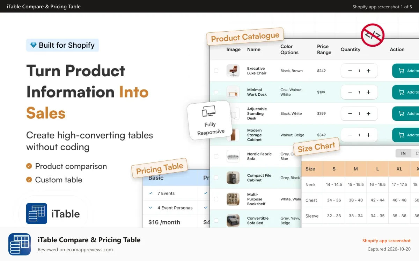Click the cart icon in Modern Storage Cabinet row
The image size is (419, 261).
click(402, 135)
